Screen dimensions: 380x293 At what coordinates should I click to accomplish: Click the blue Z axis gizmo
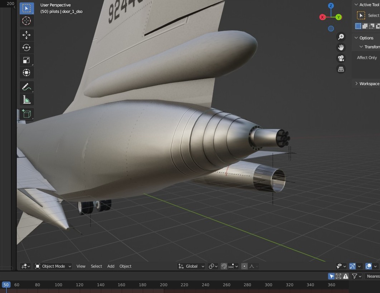(x=331, y=6)
